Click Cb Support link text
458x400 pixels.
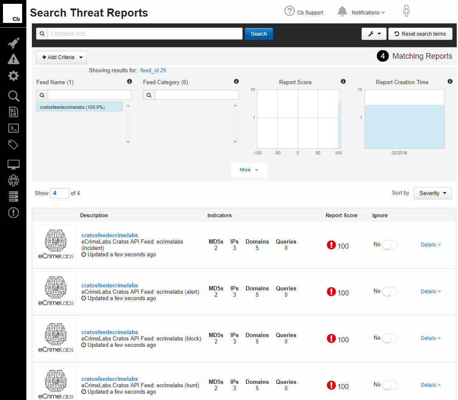point(310,13)
